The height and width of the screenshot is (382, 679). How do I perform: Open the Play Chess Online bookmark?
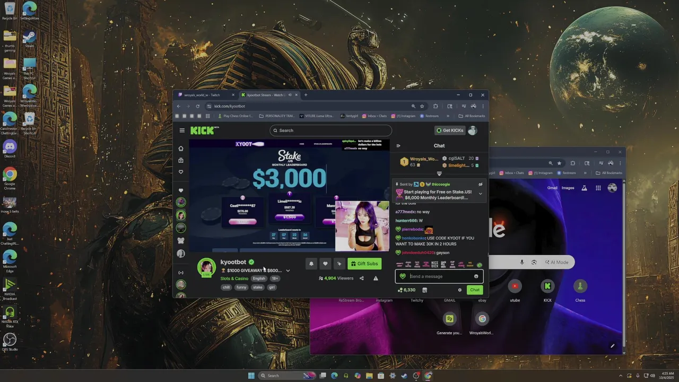235,116
